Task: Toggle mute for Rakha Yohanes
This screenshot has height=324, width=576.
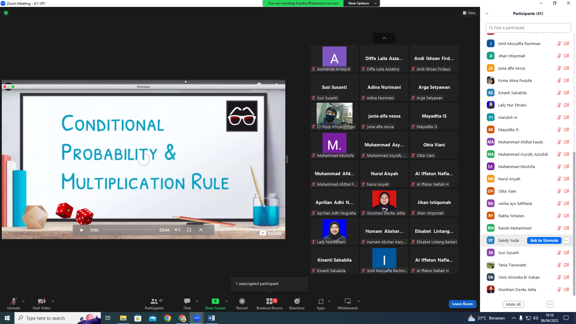Action: pyautogui.click(x=559, y=216)
